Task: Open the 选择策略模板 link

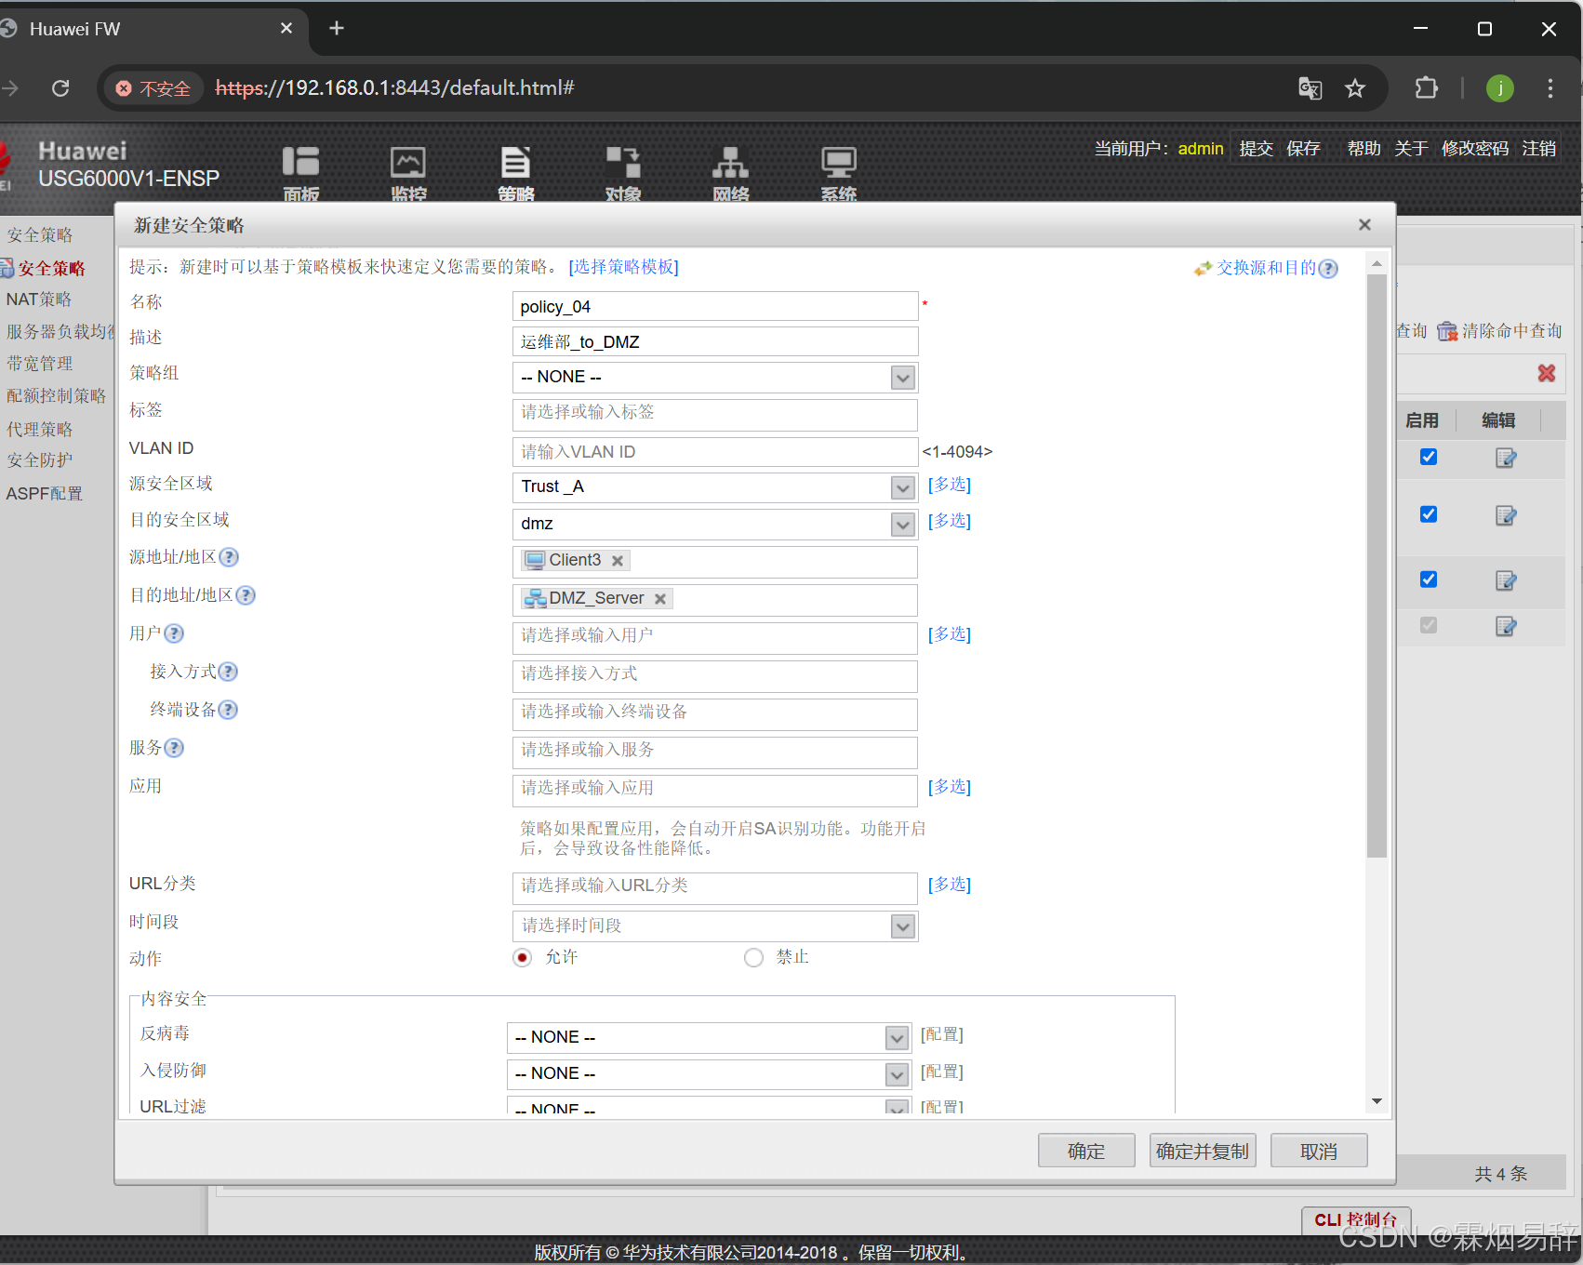Action: pos(624,267)
